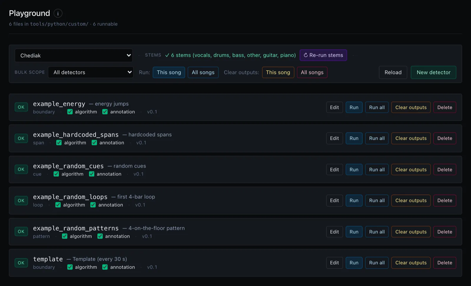Viewport: 471px width, 286px height.
Task: Click the OK status badge for example_energy
Action: pyautogui.click(x=21, y=107)
